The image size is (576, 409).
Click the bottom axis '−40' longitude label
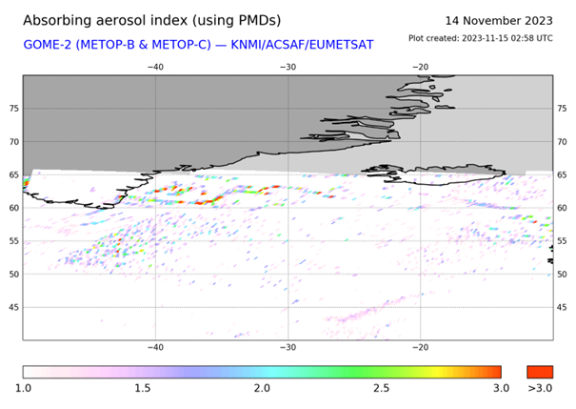pyautogui.click(x=155, y=348)
